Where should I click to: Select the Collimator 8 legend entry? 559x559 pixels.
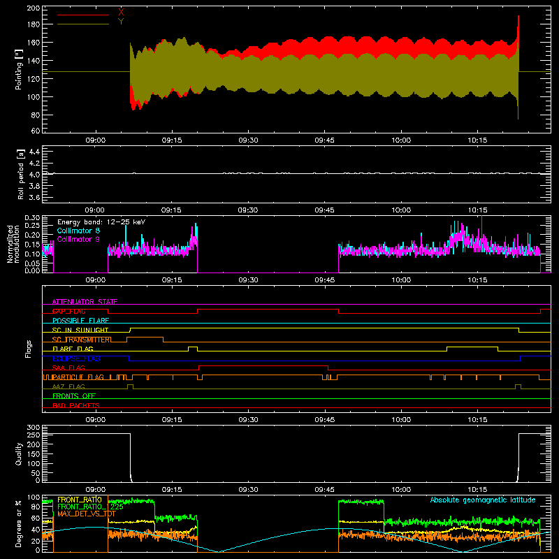pyautogui.click(x=78, y=231)
